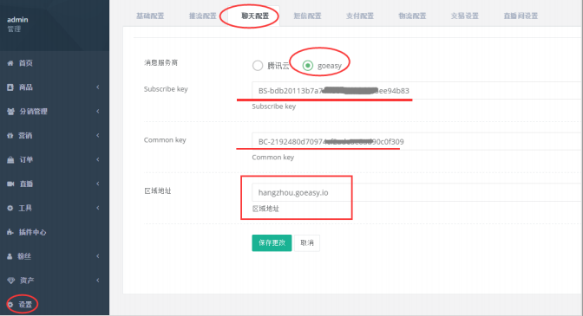Click the green 保存更改 button
Viewport: 583px width, 316px height.
(272, 243)
